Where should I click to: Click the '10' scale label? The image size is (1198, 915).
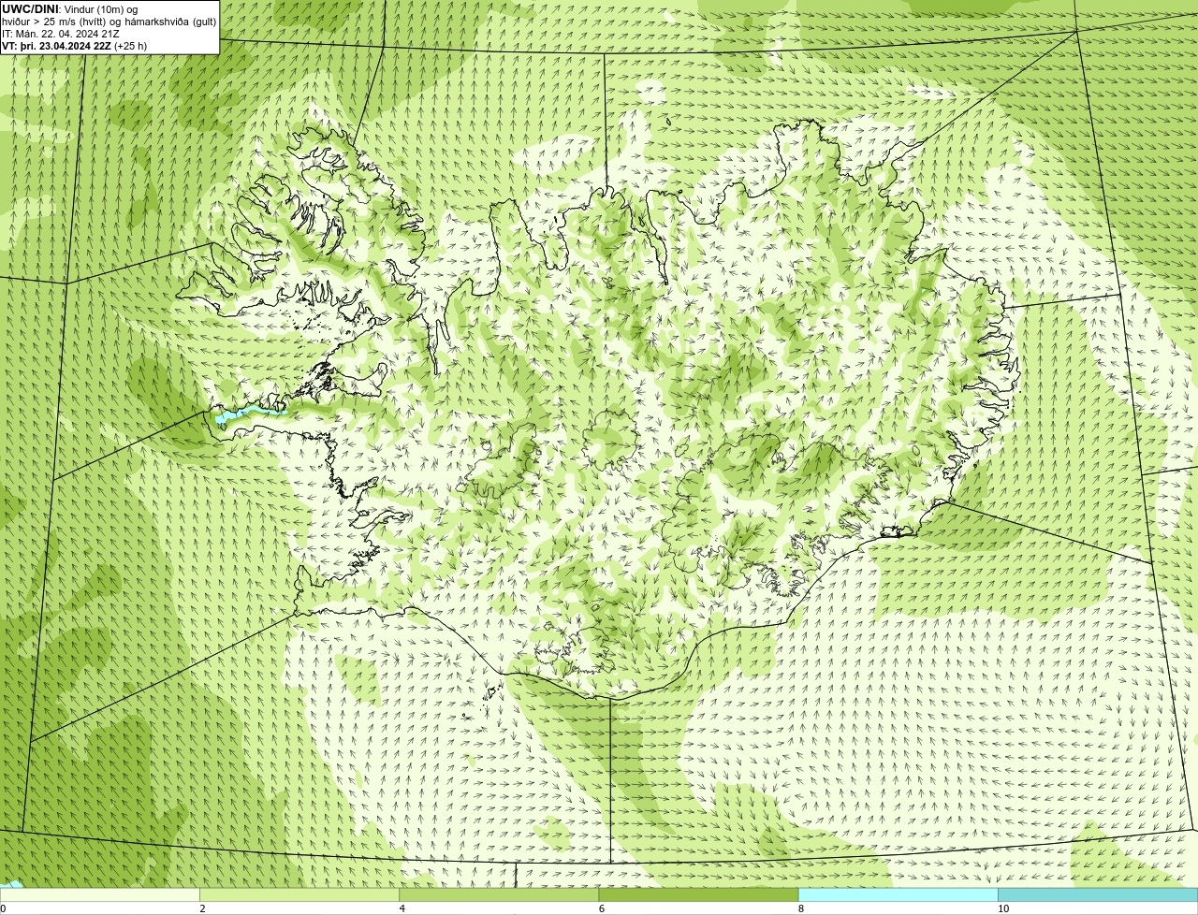pos(1003,908)
